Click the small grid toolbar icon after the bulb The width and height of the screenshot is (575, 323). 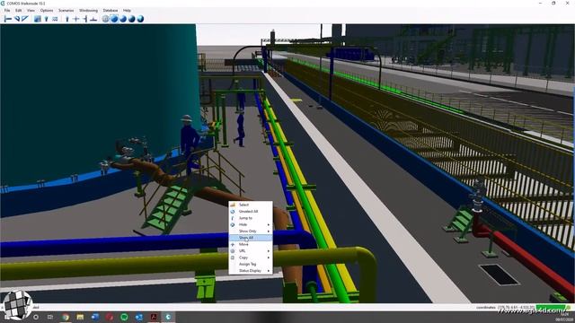tap(55, 19)
